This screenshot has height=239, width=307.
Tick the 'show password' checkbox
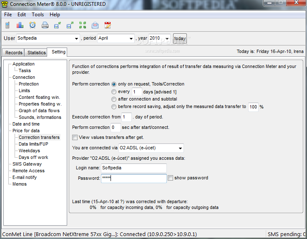pos(170,178)
